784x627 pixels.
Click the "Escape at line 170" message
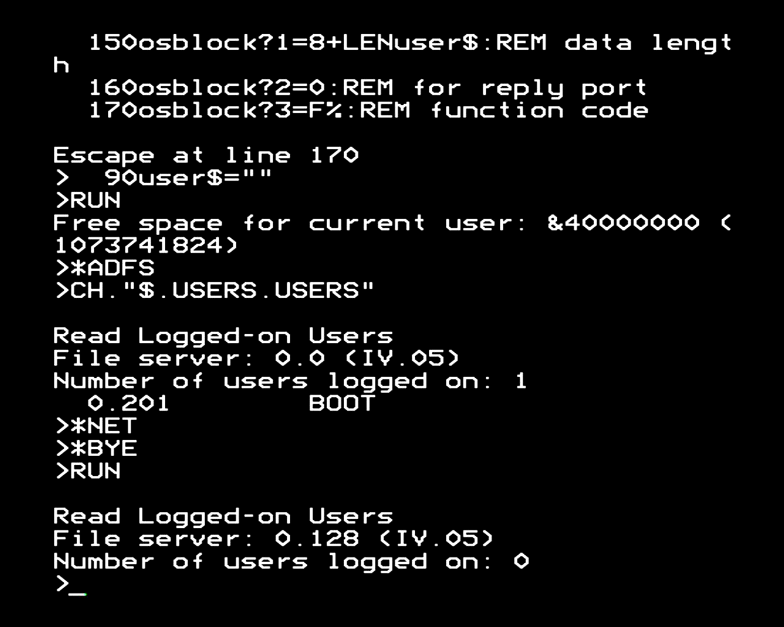(206, 156)
